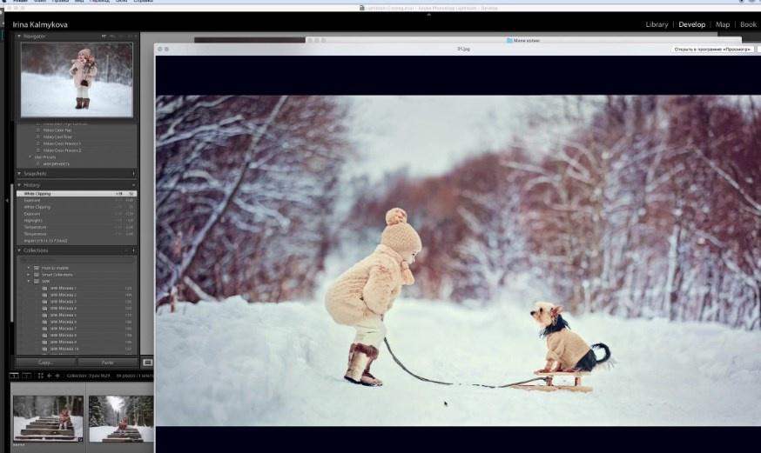Collapse the Navigator panel

tap(20, 37)
